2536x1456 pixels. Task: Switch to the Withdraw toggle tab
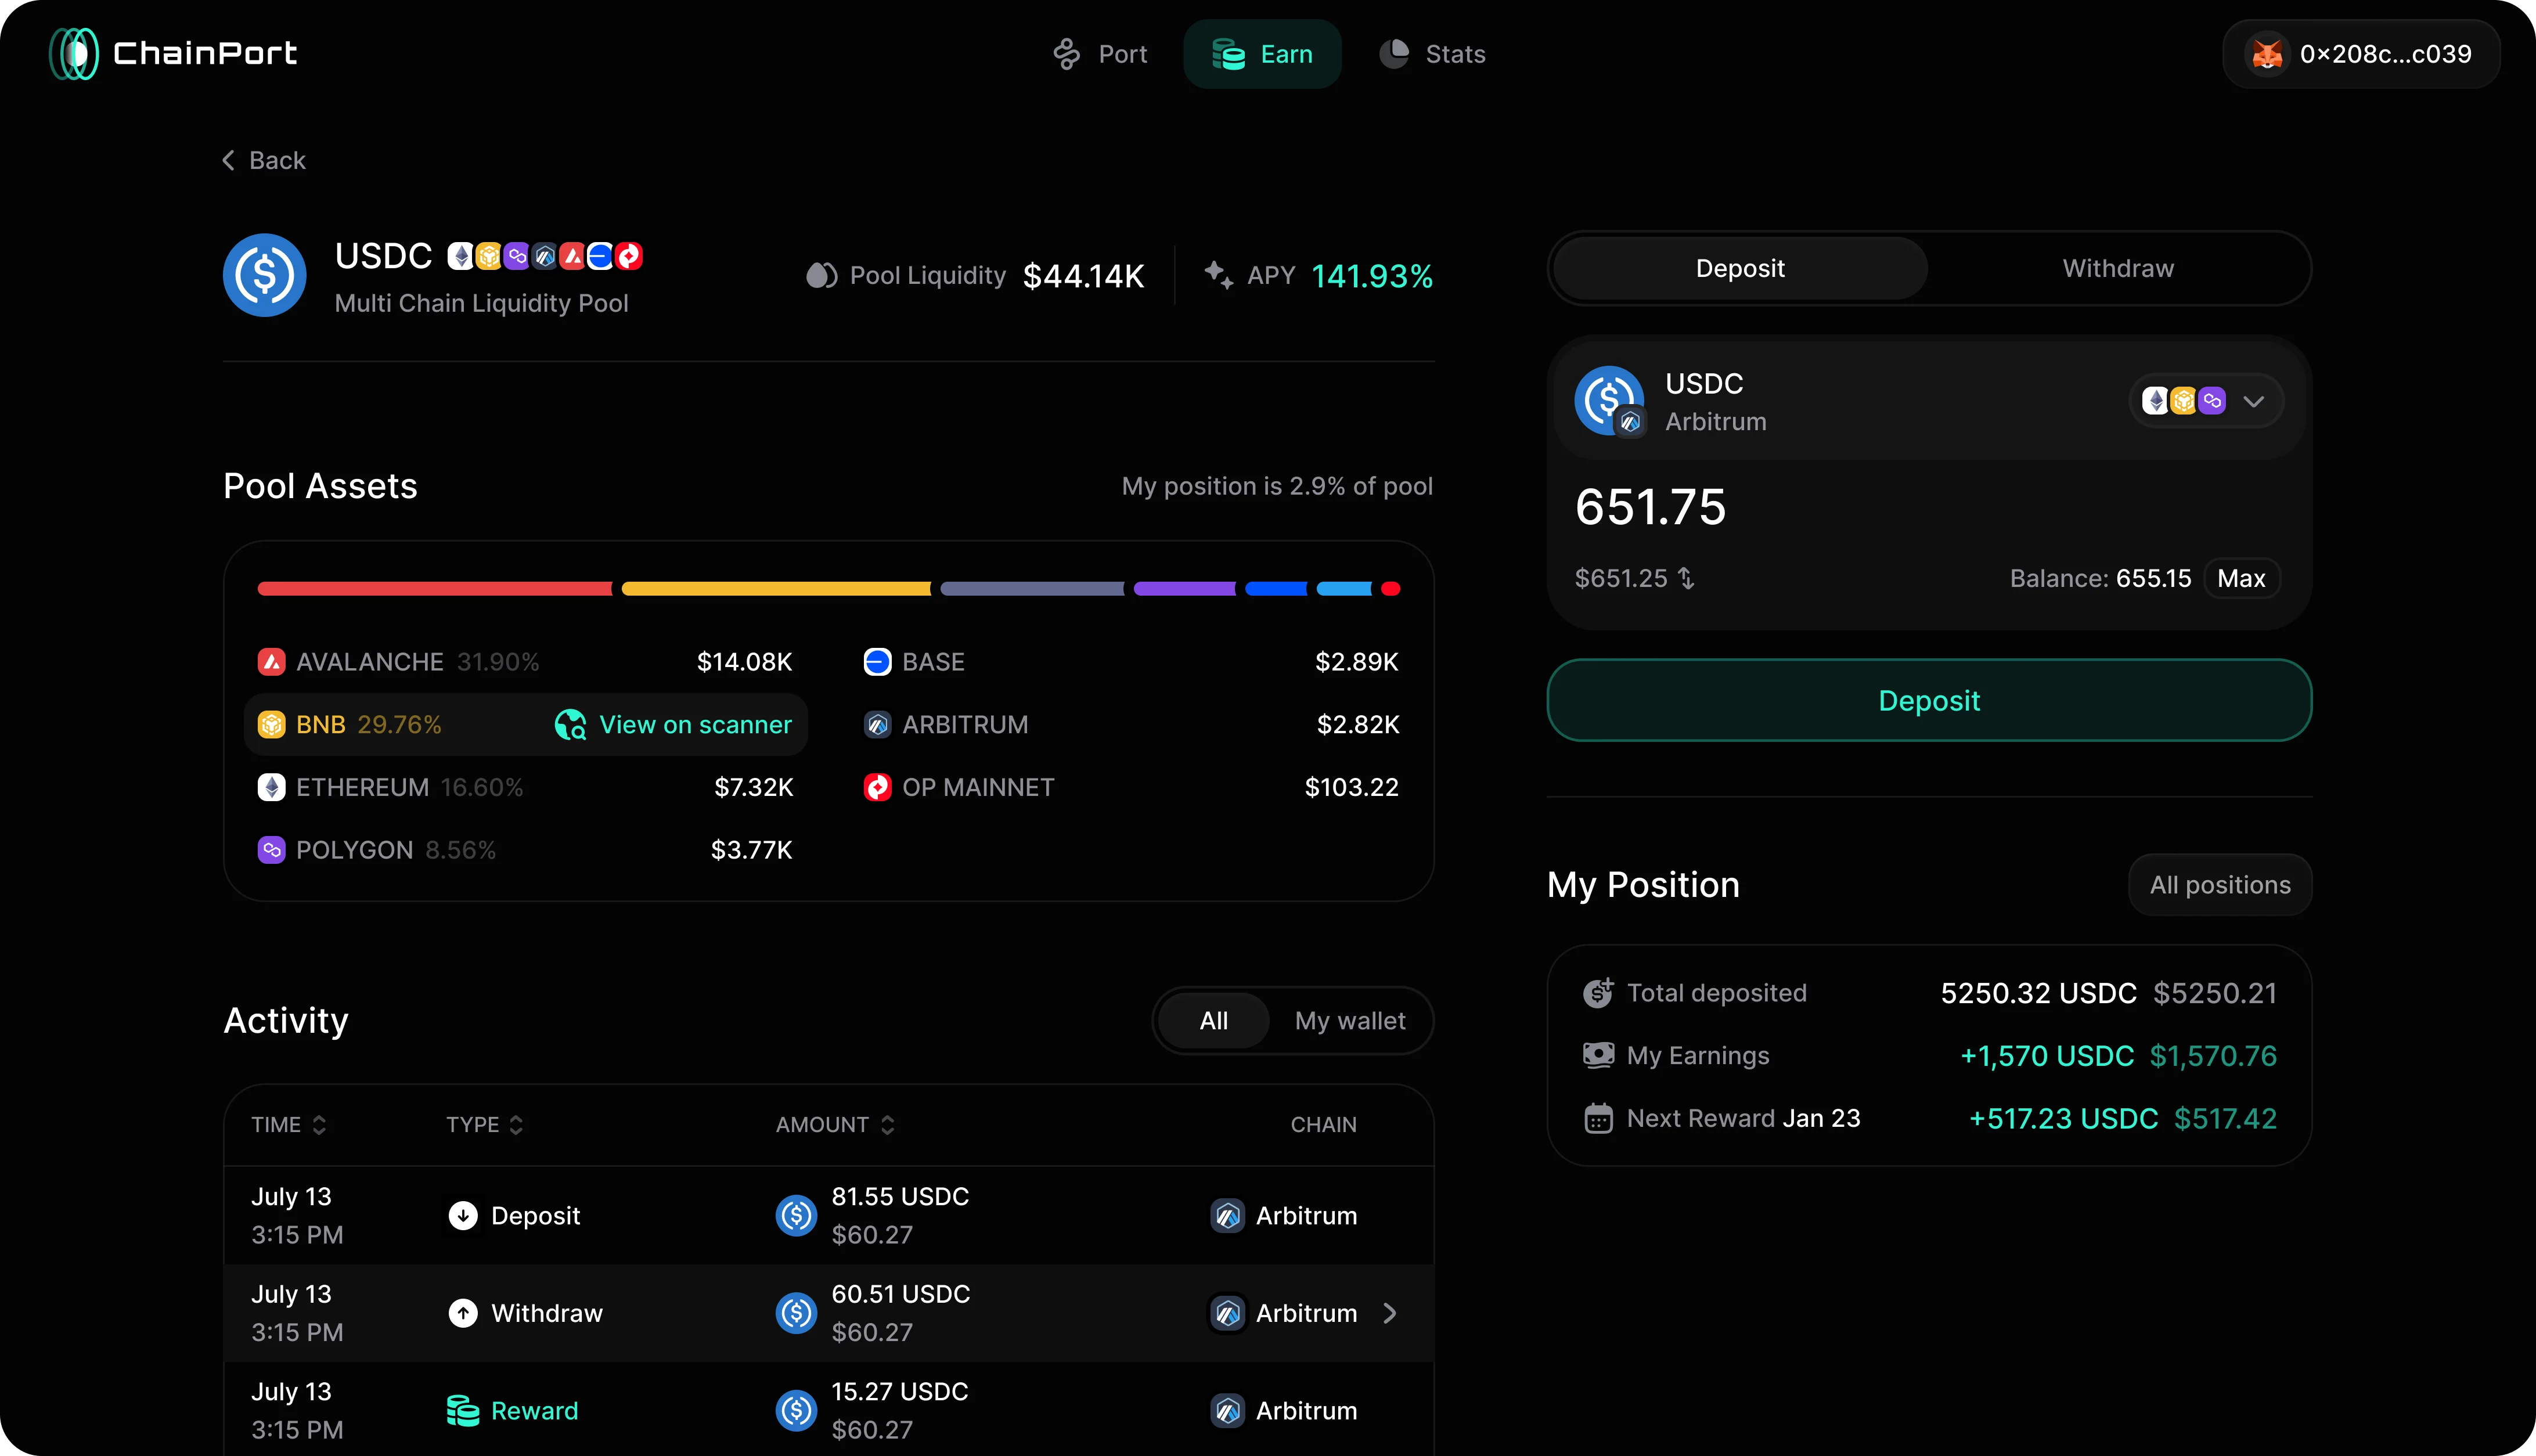2118,268
